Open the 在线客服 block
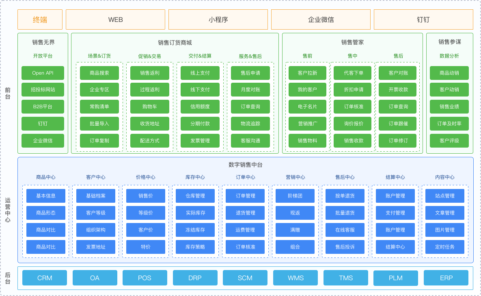The image size is (481, 296). tap(345, 230)
